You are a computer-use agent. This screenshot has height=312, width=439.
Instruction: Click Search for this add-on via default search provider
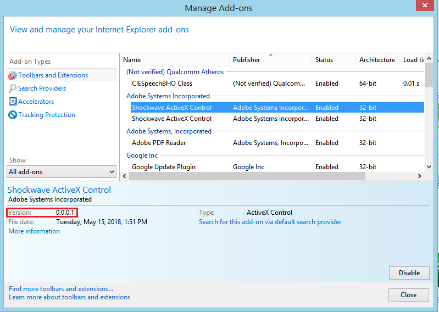point(270,222)
